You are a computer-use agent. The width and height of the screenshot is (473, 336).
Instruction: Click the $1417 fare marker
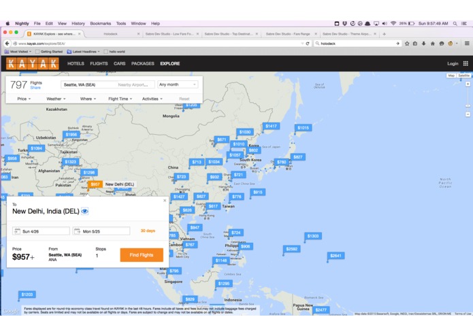click(271, 127)
